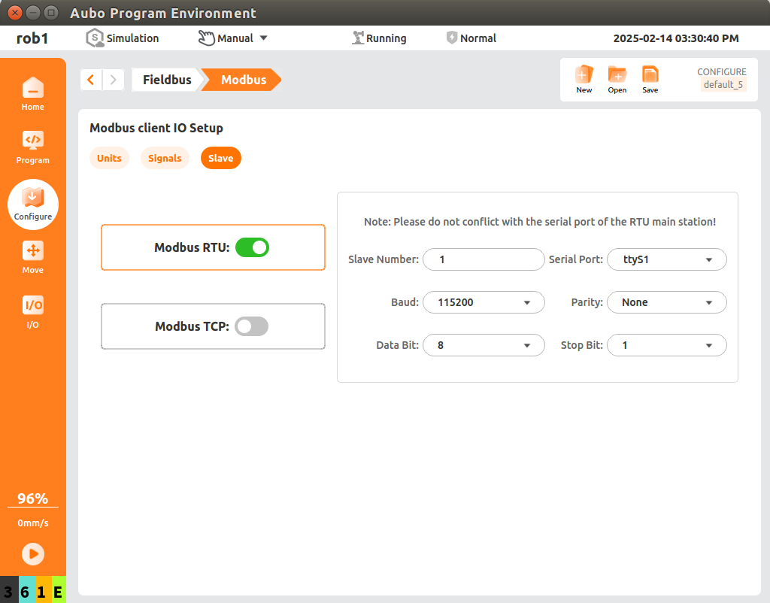Click the Manual mode hand icon
This screenshot has width=770, height=603.
[x=206, y=38]
